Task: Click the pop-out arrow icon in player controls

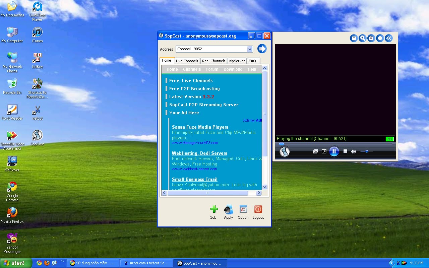Action: coord(324,151)
